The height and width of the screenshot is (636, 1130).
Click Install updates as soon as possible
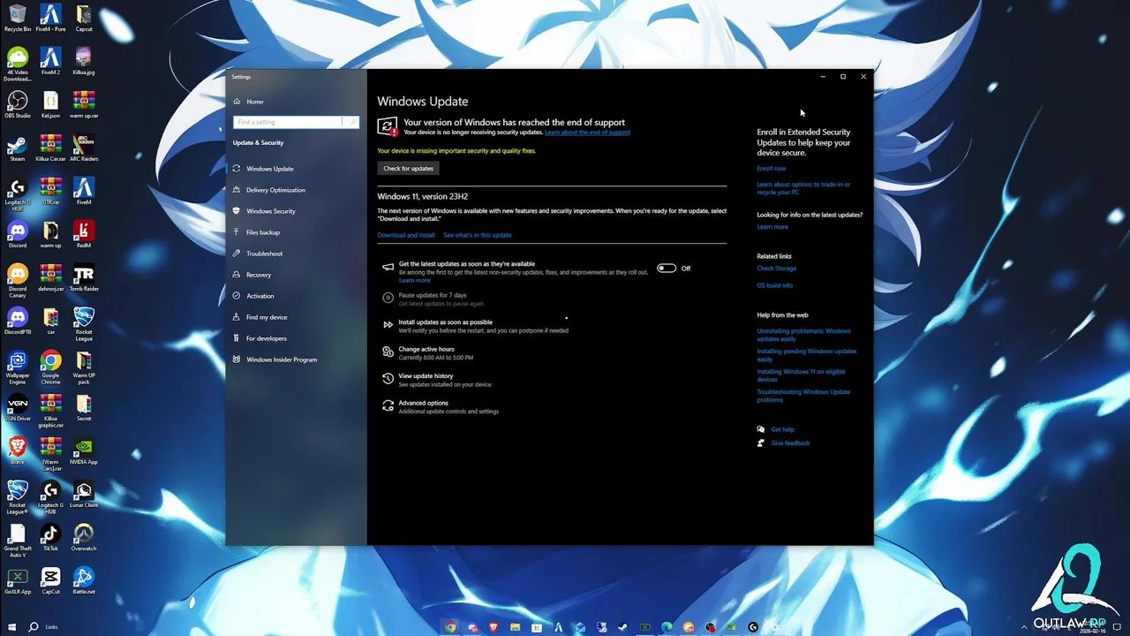475,326
